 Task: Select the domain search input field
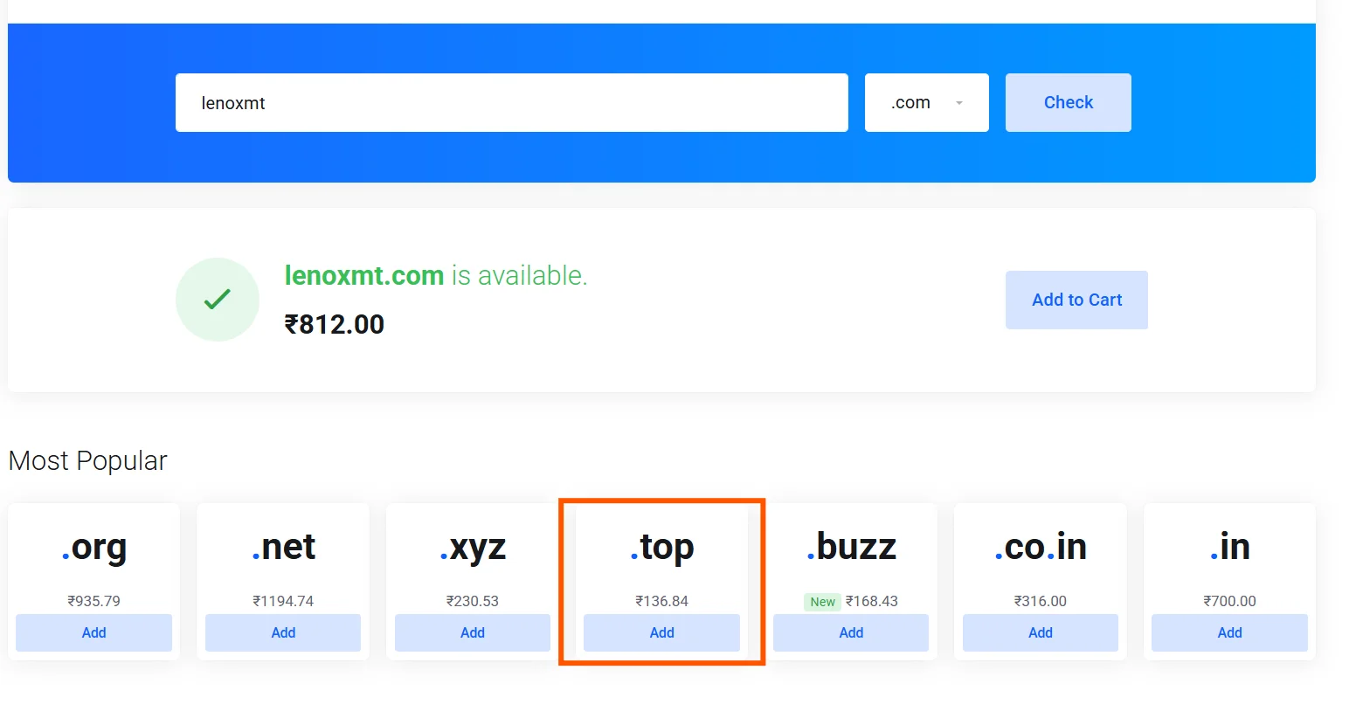coord(511,102)
